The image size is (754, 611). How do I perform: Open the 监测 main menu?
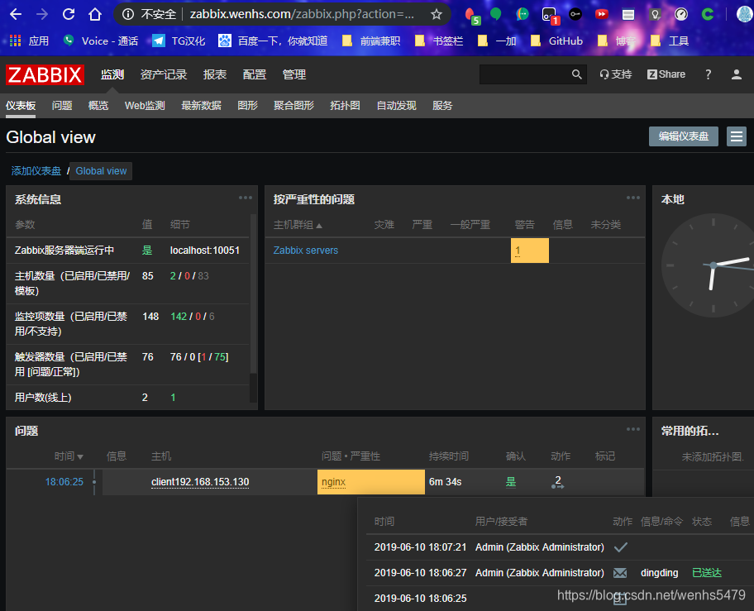click(112, 74)
